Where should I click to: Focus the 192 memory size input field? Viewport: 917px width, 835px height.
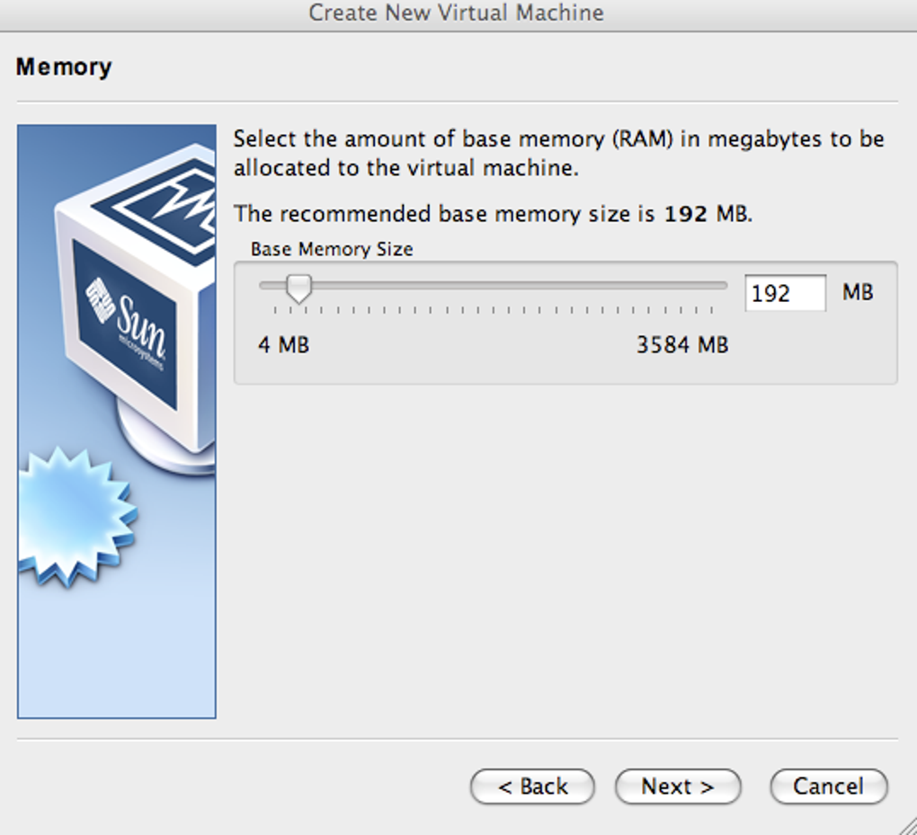click(785, 293)
